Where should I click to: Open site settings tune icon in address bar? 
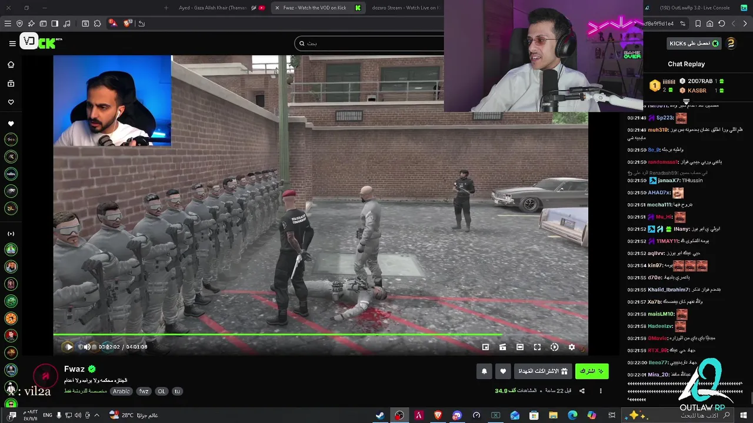click(682, 23)
